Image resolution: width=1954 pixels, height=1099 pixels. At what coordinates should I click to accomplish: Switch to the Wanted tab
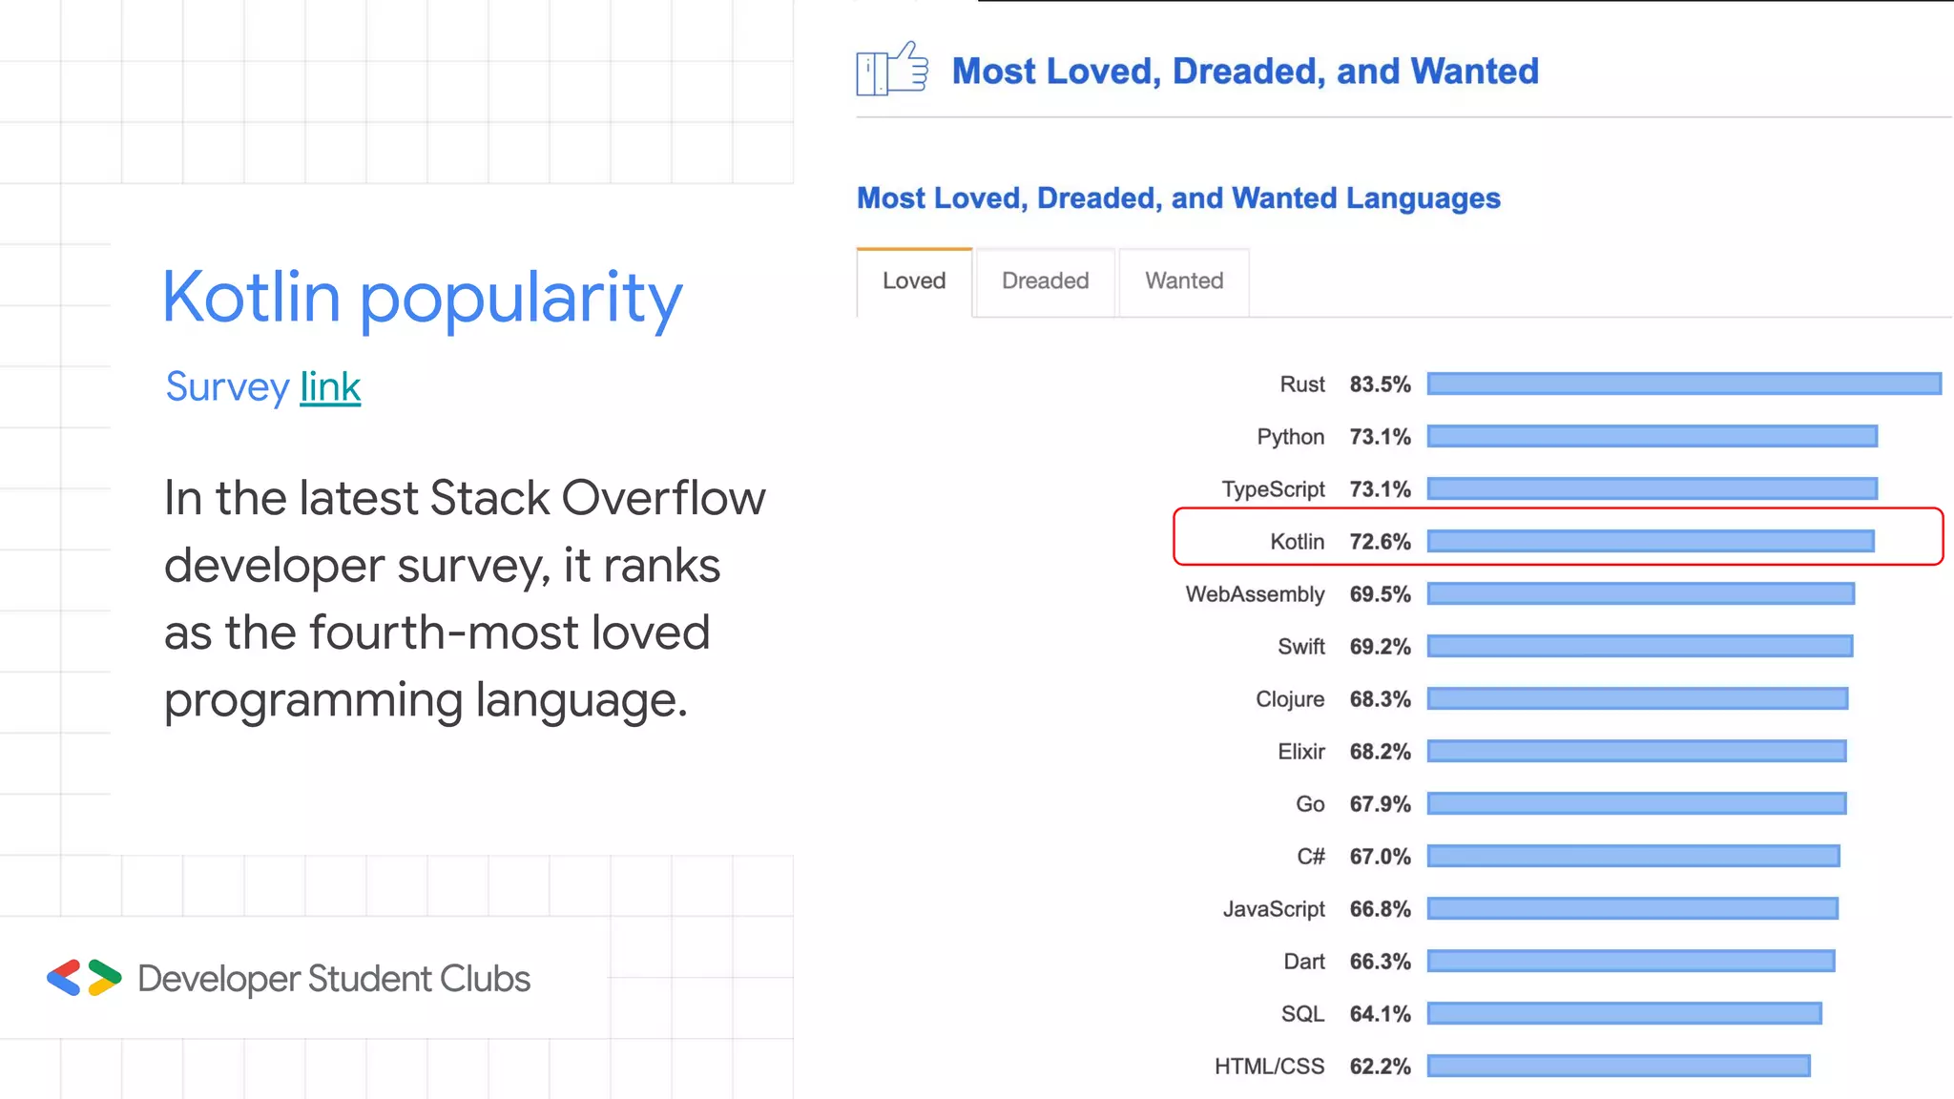pyautogui.click(x=1184, y=281)
